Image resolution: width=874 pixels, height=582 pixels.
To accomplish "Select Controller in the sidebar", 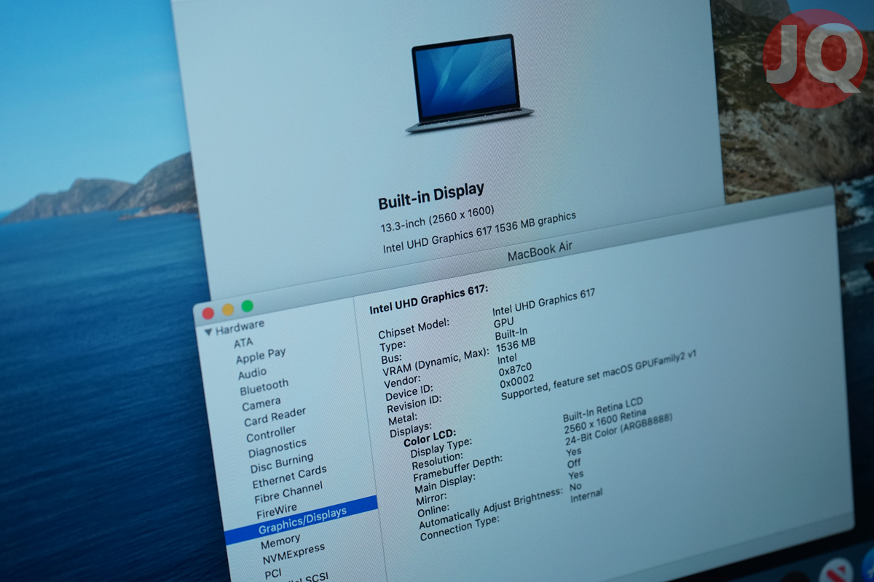I will pos(271,434).
